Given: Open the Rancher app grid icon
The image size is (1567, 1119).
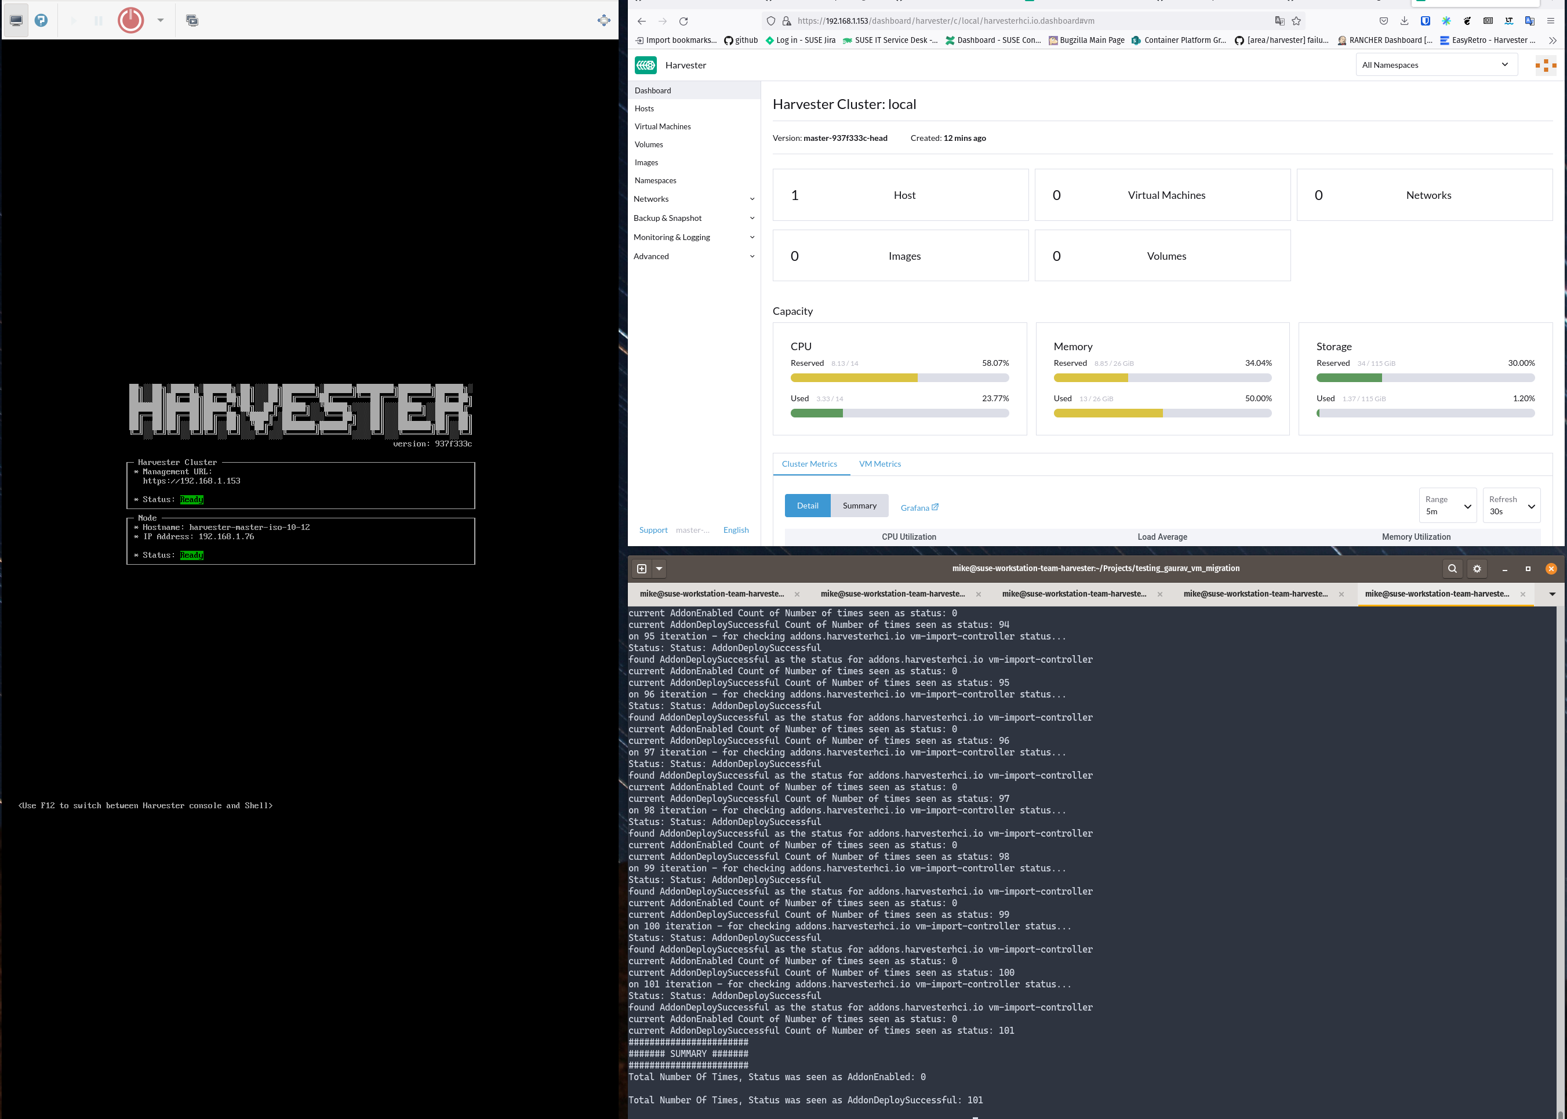Looking at the screenshot, I should coord(1545,65).
